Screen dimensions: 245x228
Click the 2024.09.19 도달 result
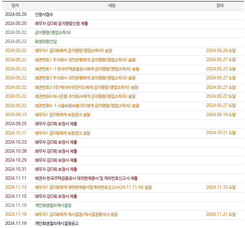click(x=221, y=114)
